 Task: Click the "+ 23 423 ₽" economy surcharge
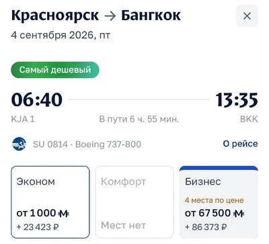pyautogui.click(x=38, y=227)
